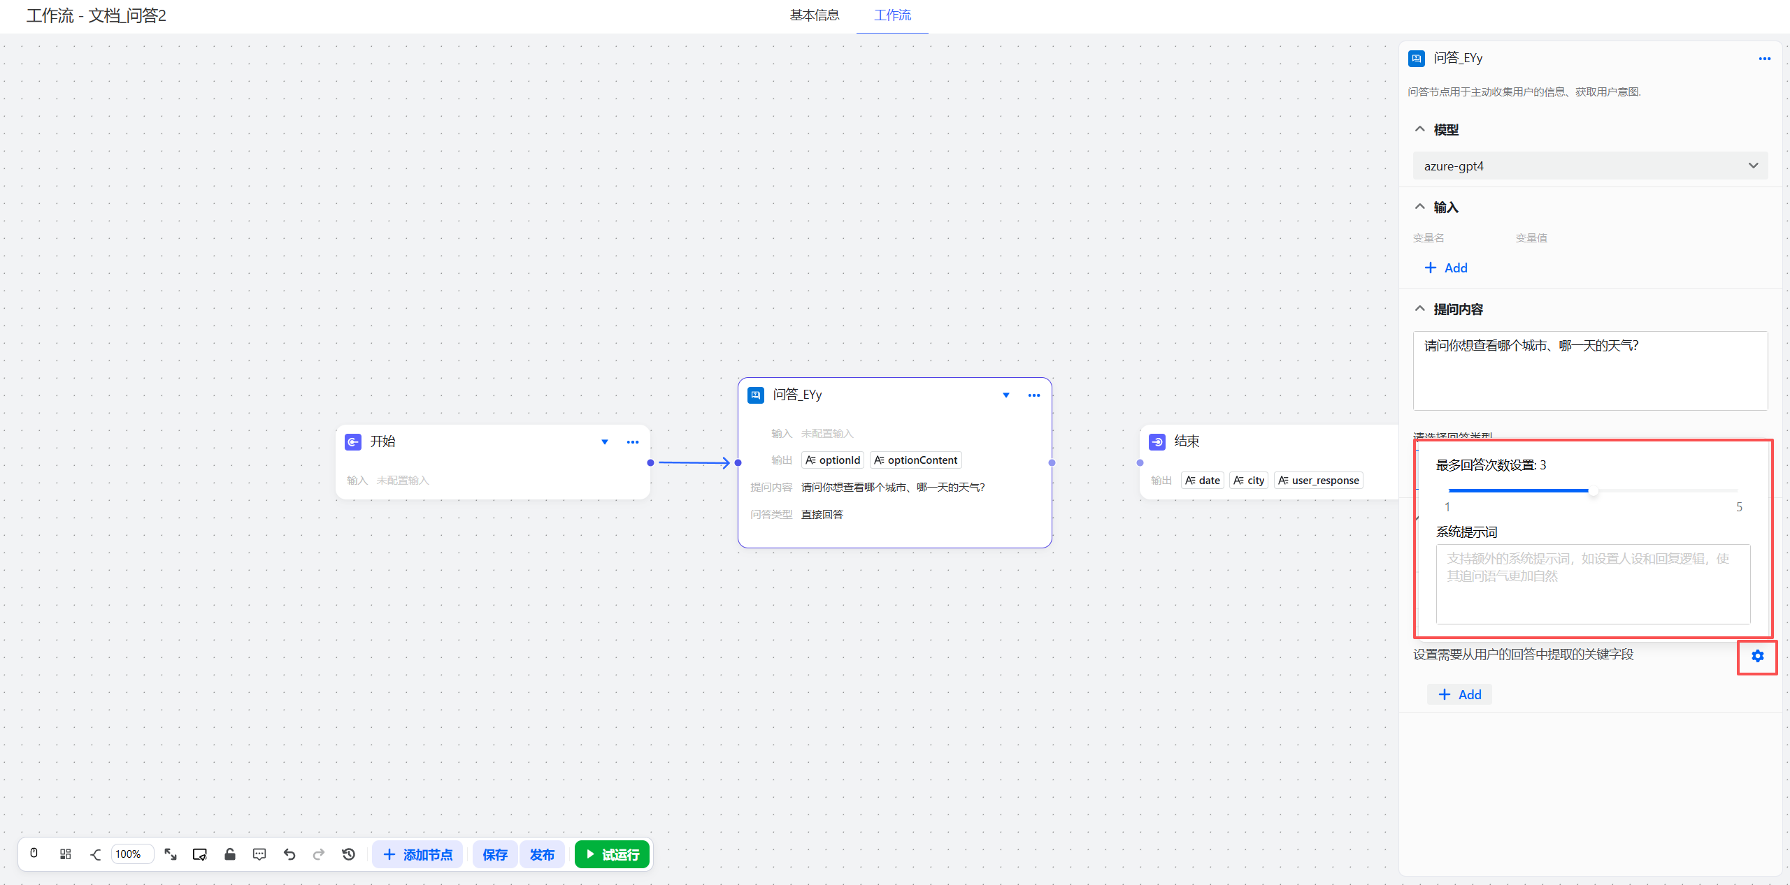The image size is (1790, 885).
Task: Open the version history icon
Action: (x=348, y=854)
